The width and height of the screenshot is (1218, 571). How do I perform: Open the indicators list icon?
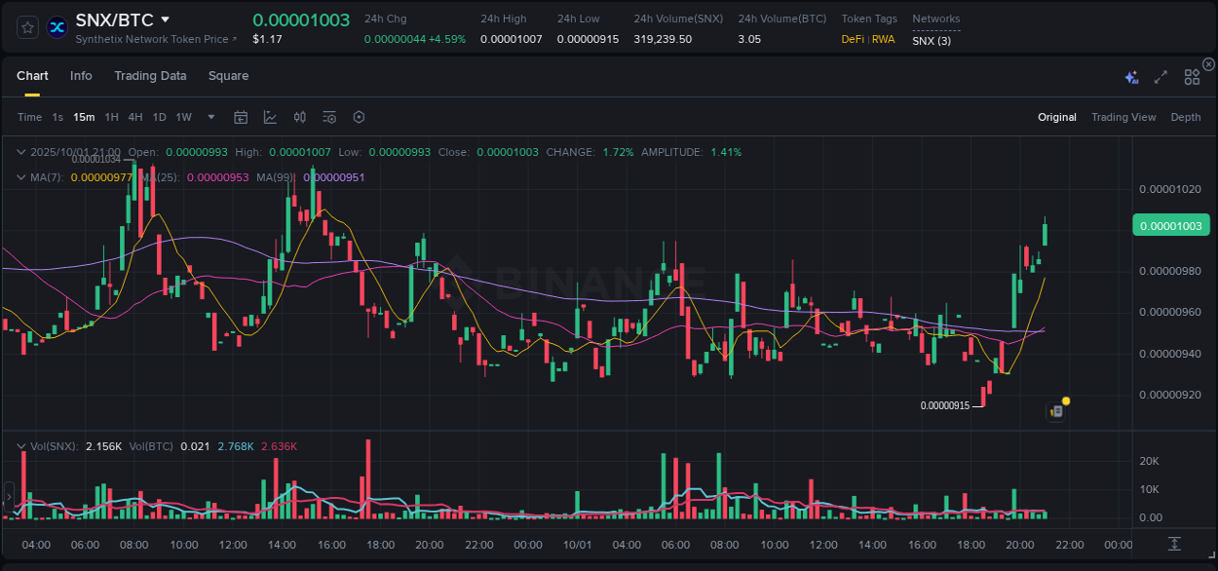tap(328, 117)
